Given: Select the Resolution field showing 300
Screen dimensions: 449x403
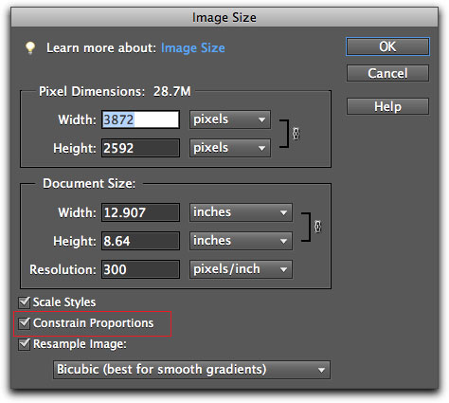Looking at the screenshot, I should 140,269.
